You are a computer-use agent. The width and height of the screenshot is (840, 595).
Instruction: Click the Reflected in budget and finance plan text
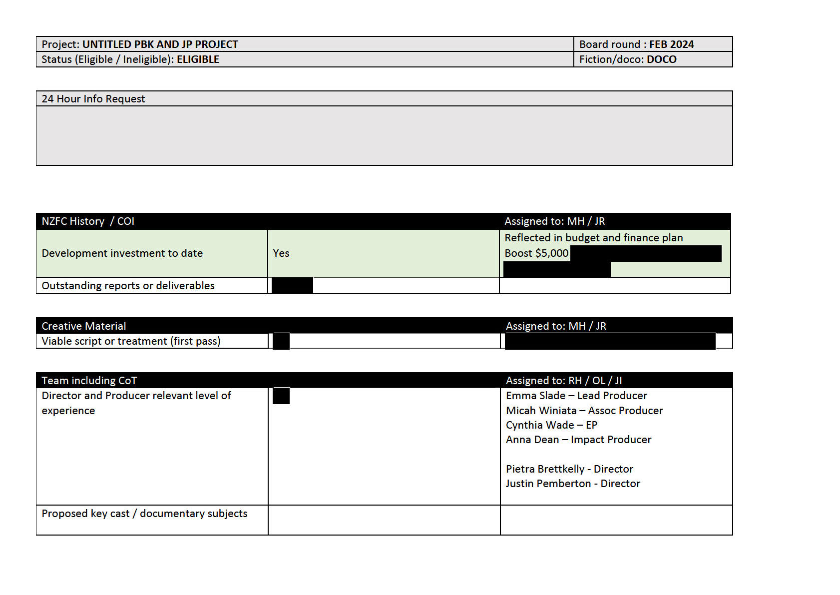pos(593,238)
